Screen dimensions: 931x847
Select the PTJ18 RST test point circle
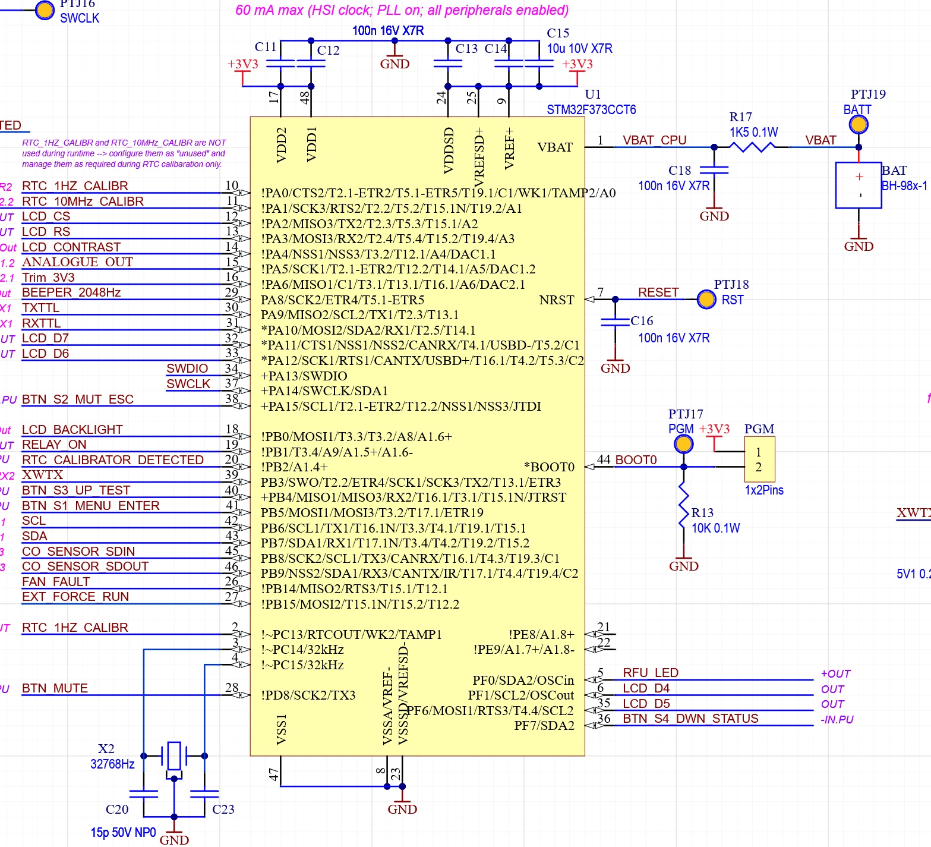coord(706,300)
